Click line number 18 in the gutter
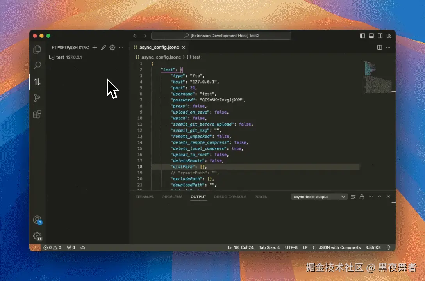The image size is (425, 281). coord(140,167)
